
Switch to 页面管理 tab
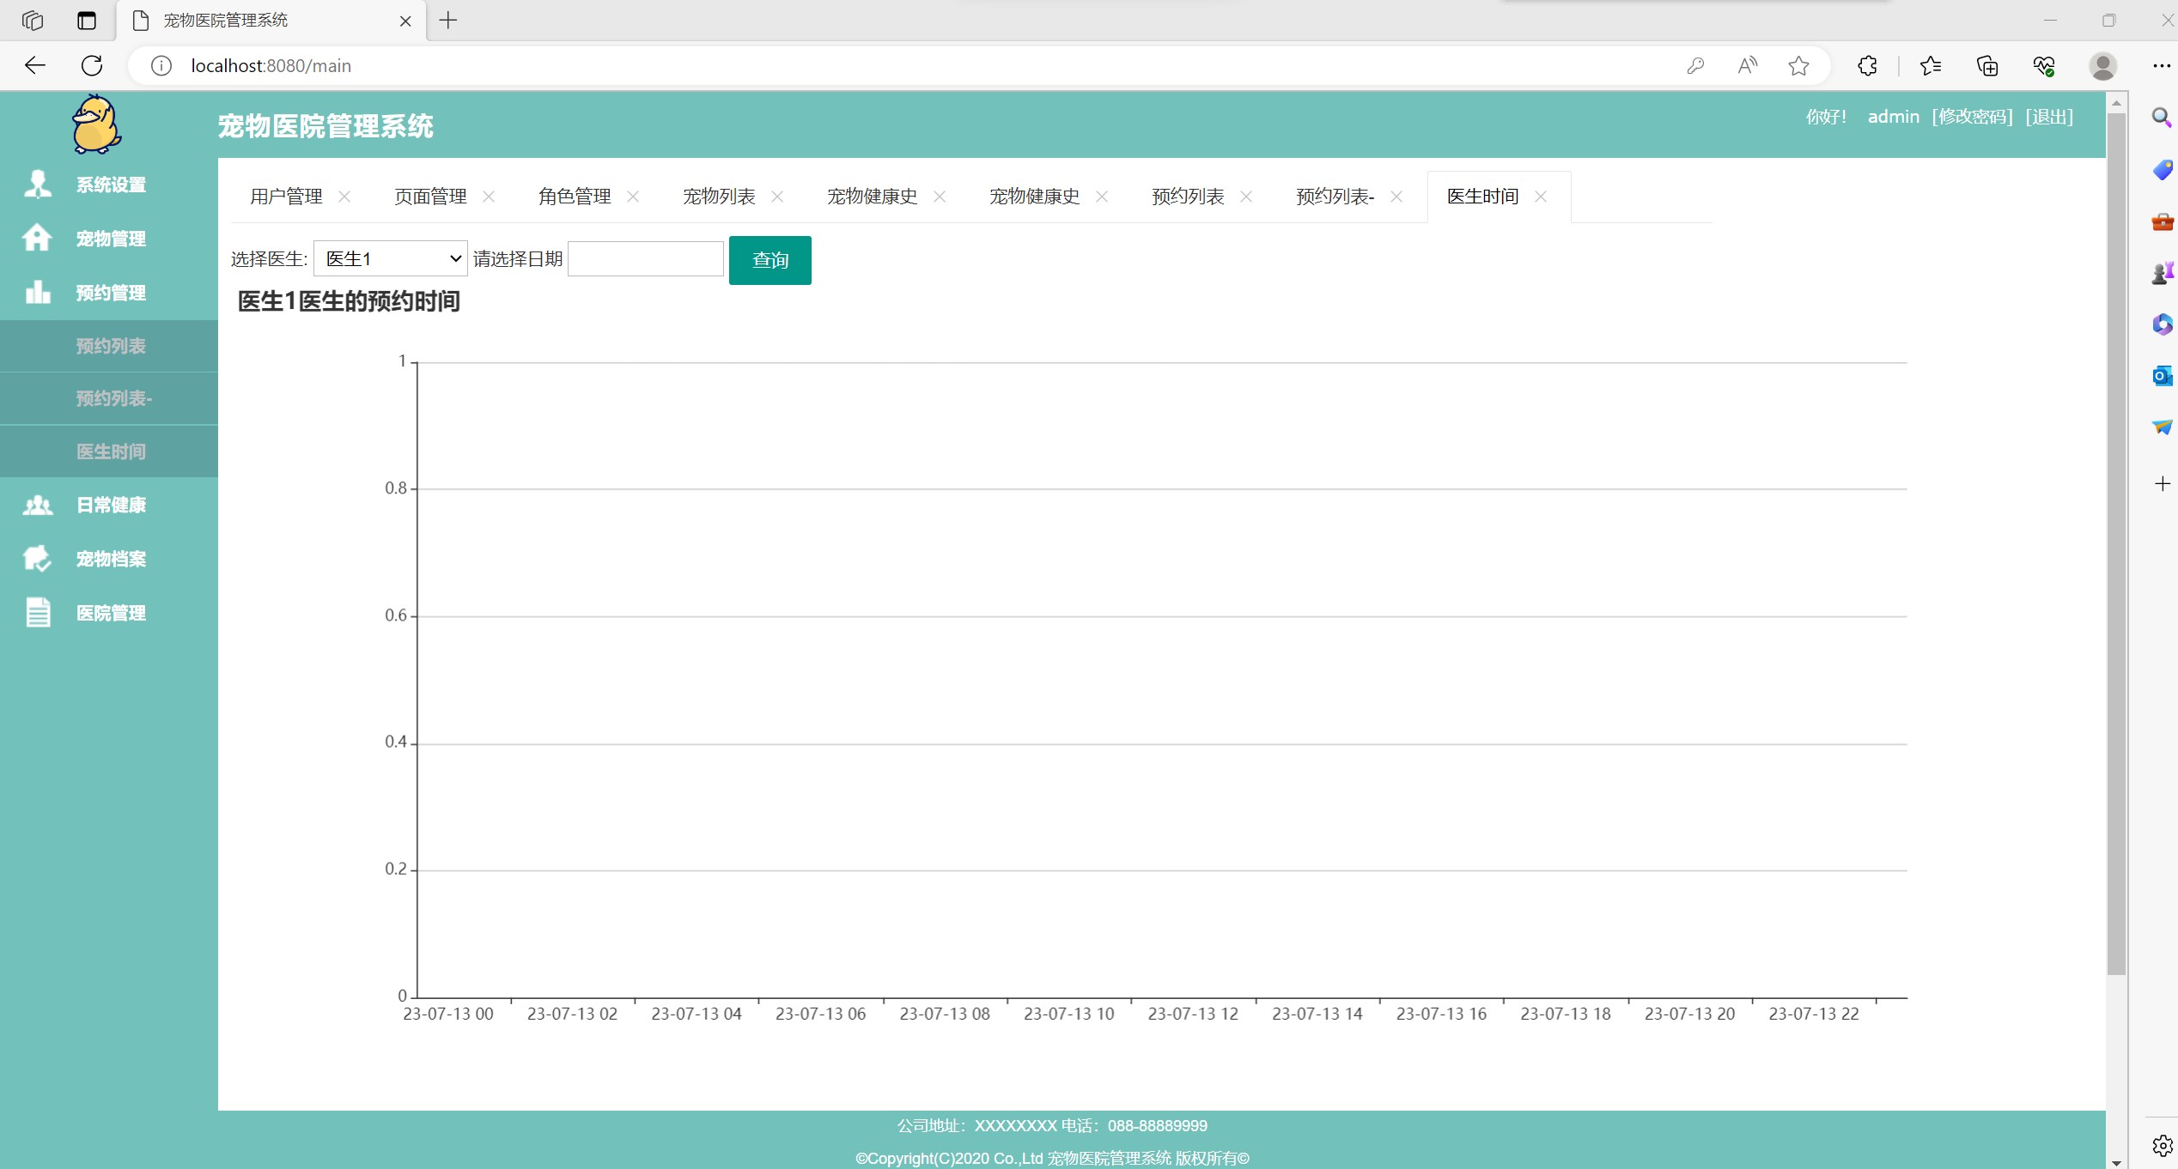pos(430,197)
